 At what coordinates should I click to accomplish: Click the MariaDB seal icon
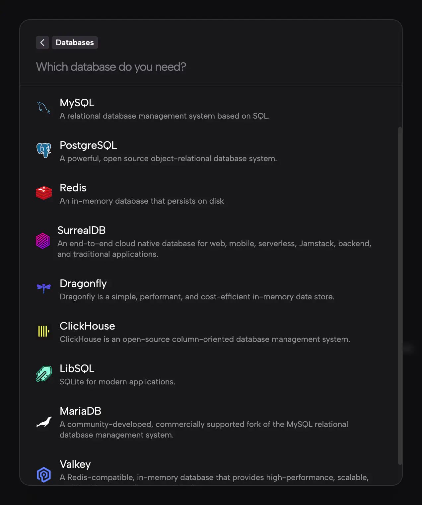pos(44,422)
